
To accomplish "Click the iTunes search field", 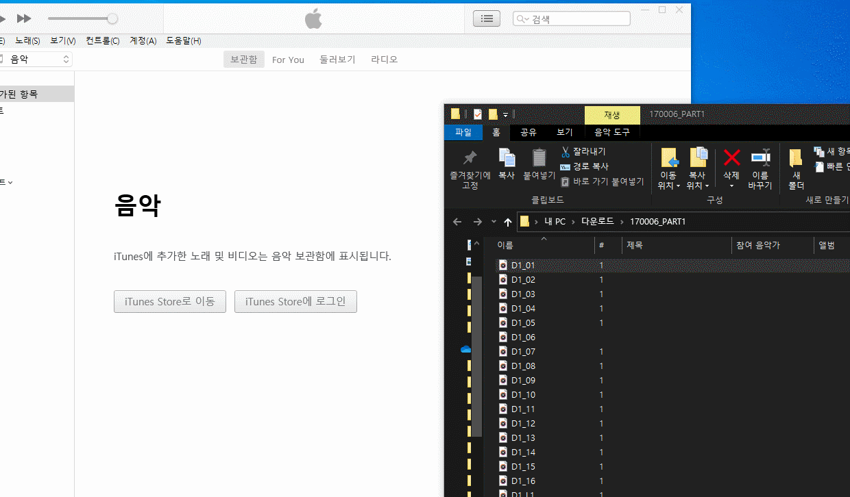I will pos(571,18).
